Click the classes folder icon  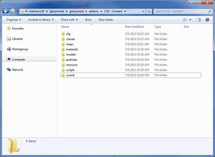click(63, 39)
